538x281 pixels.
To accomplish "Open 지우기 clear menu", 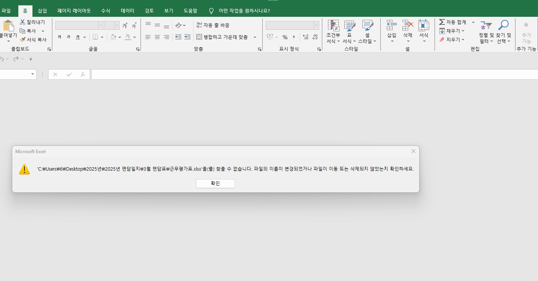I will 452,39.
